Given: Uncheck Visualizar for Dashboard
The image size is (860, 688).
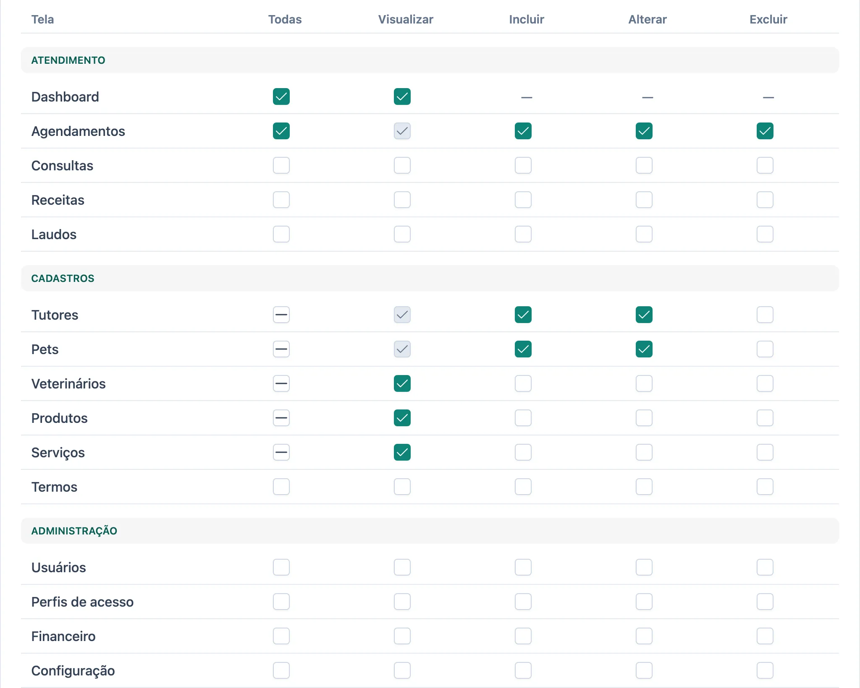Looking at the screenshot, I should 402,96.
